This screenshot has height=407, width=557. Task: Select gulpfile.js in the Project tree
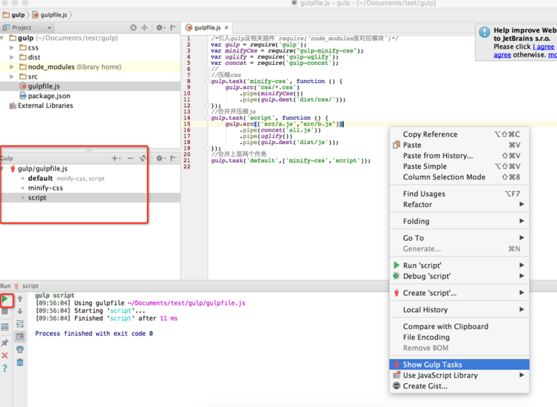[44, 86]
